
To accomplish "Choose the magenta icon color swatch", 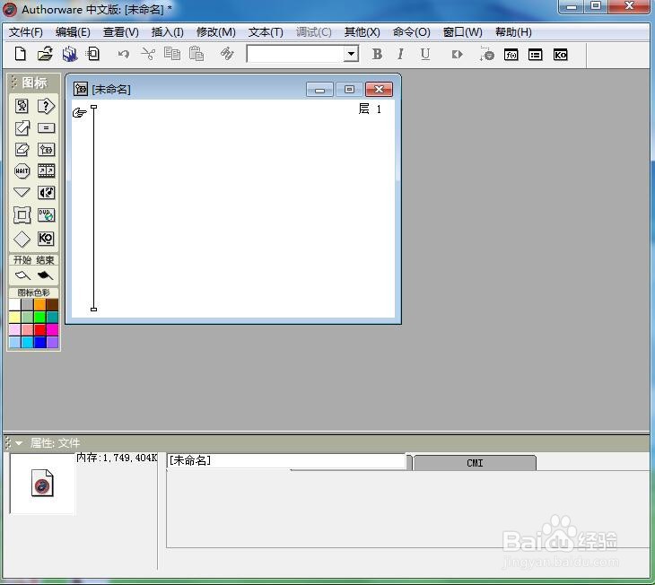I will 52,330.
